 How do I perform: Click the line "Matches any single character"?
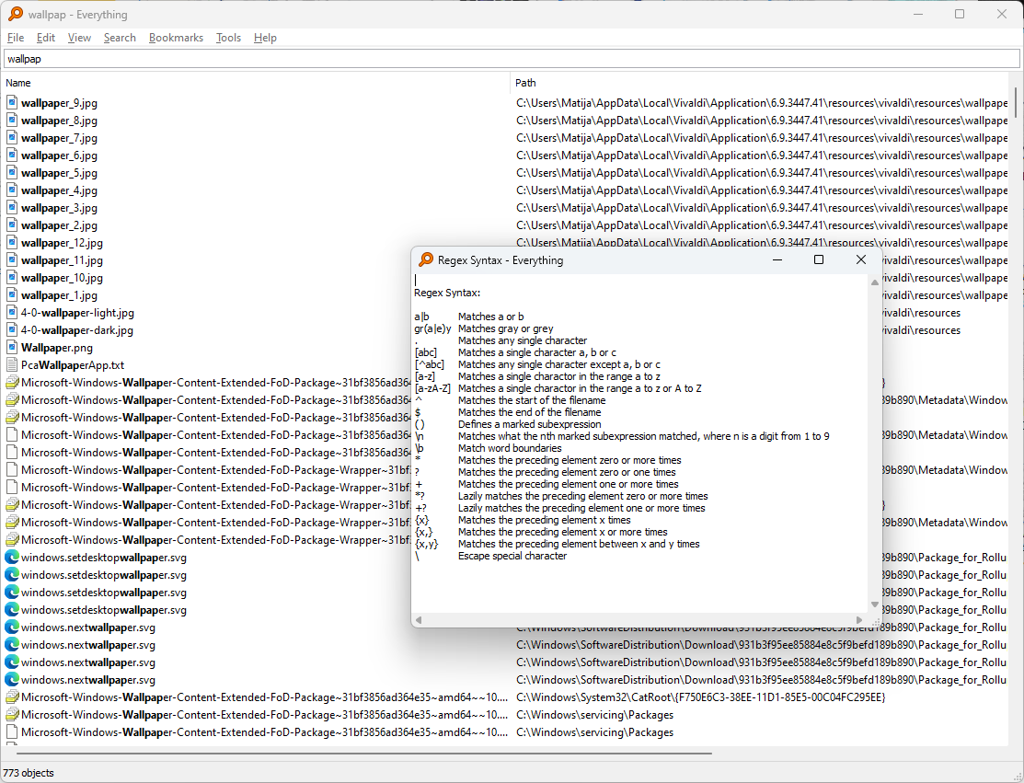[523, 340]
